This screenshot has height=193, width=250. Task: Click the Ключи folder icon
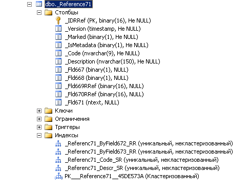[48, 111]
